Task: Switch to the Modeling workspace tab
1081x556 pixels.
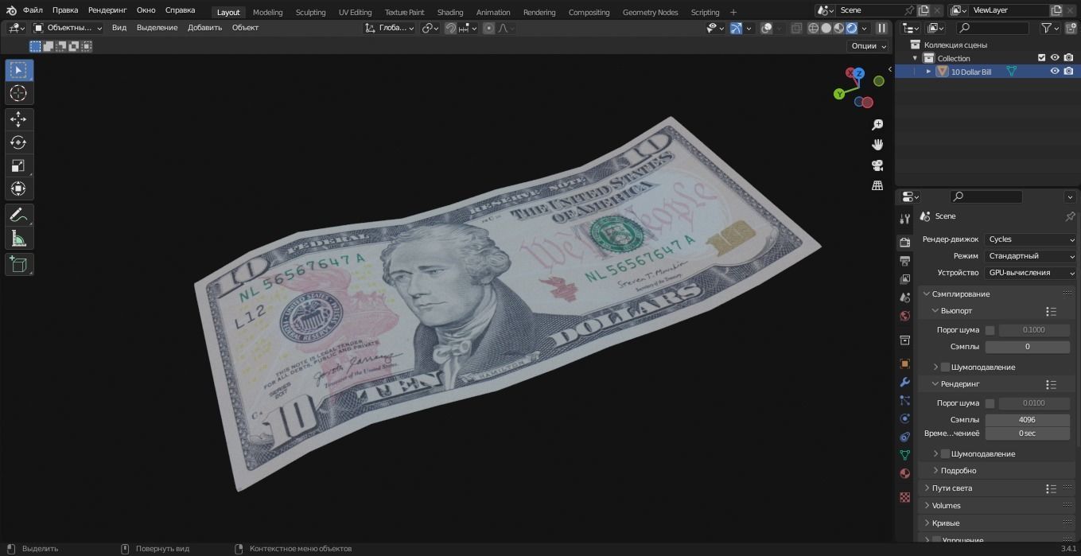Action: point(267,12)
